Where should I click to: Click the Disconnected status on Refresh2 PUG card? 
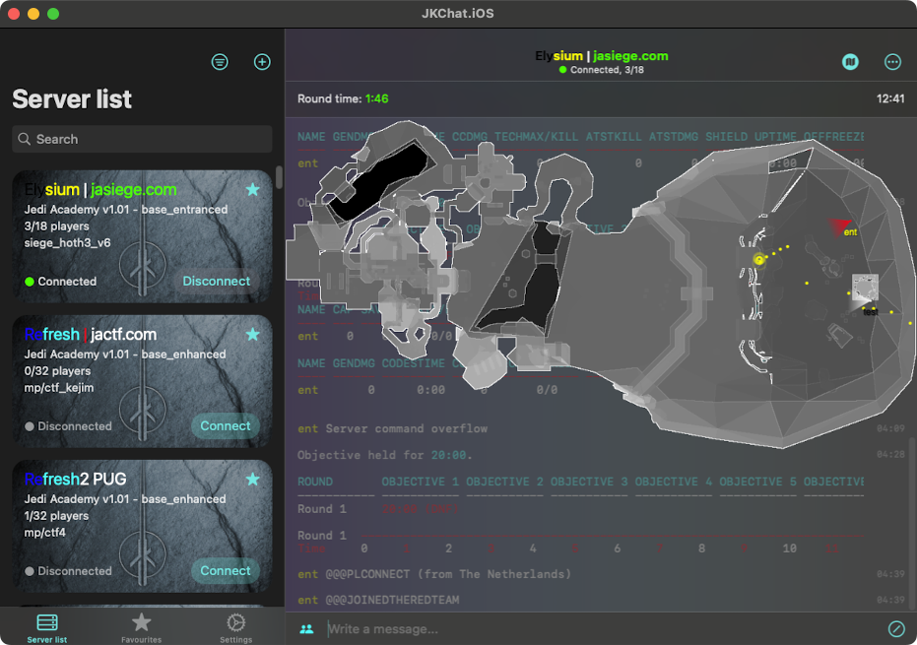pos(68,571)
